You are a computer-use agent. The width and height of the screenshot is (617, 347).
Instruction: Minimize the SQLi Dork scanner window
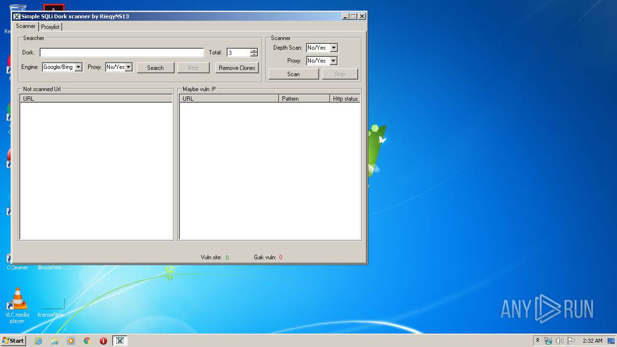[346, 16]
